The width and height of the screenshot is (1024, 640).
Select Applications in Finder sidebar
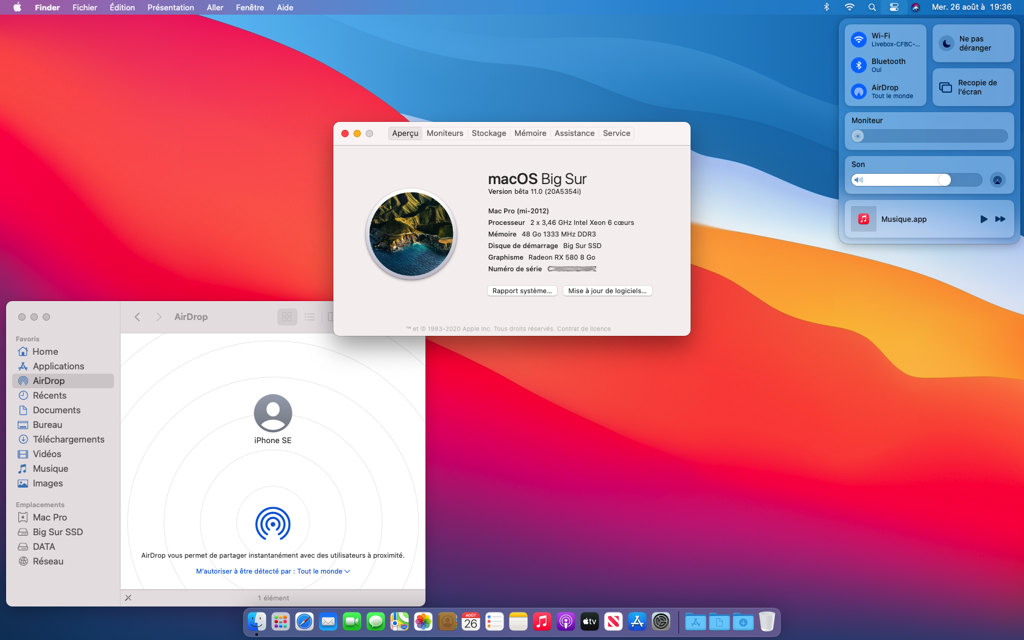63,366
